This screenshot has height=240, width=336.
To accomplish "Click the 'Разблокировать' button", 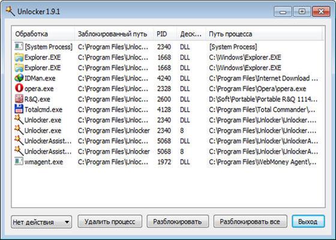I will (178, 221).
